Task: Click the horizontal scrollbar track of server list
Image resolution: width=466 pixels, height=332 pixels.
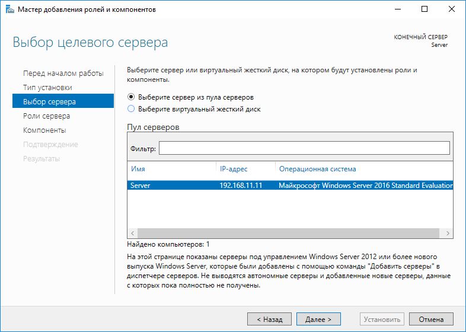Action: tap(290, 234)
